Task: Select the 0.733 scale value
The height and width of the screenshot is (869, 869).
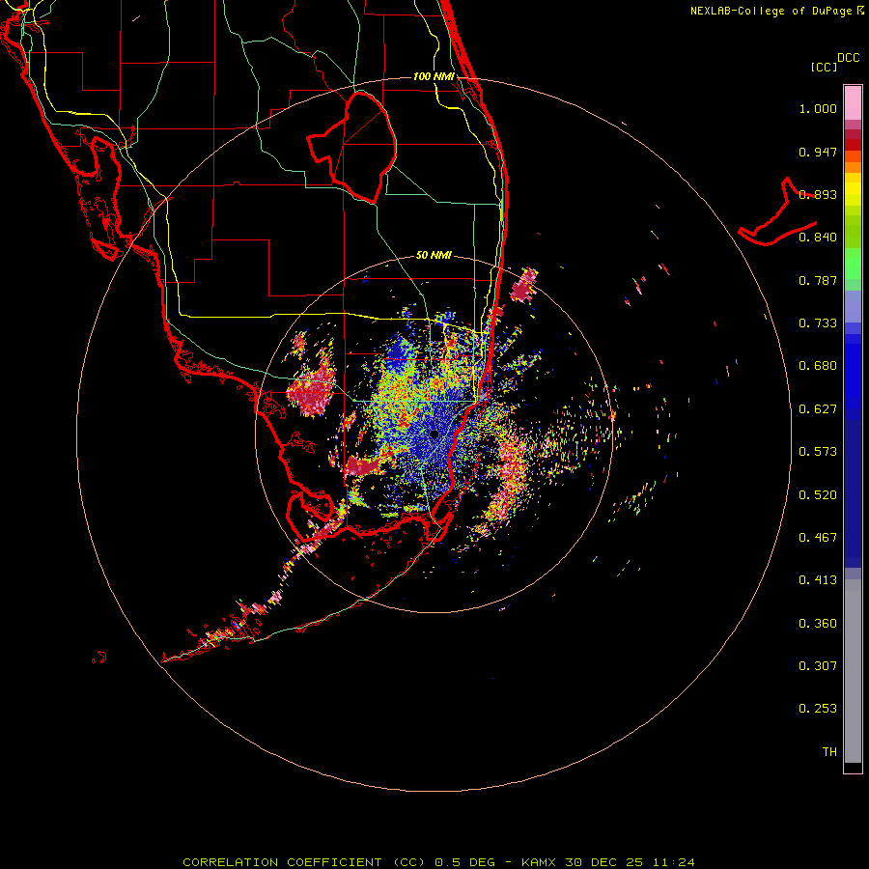Action: [x=818, y=323]
